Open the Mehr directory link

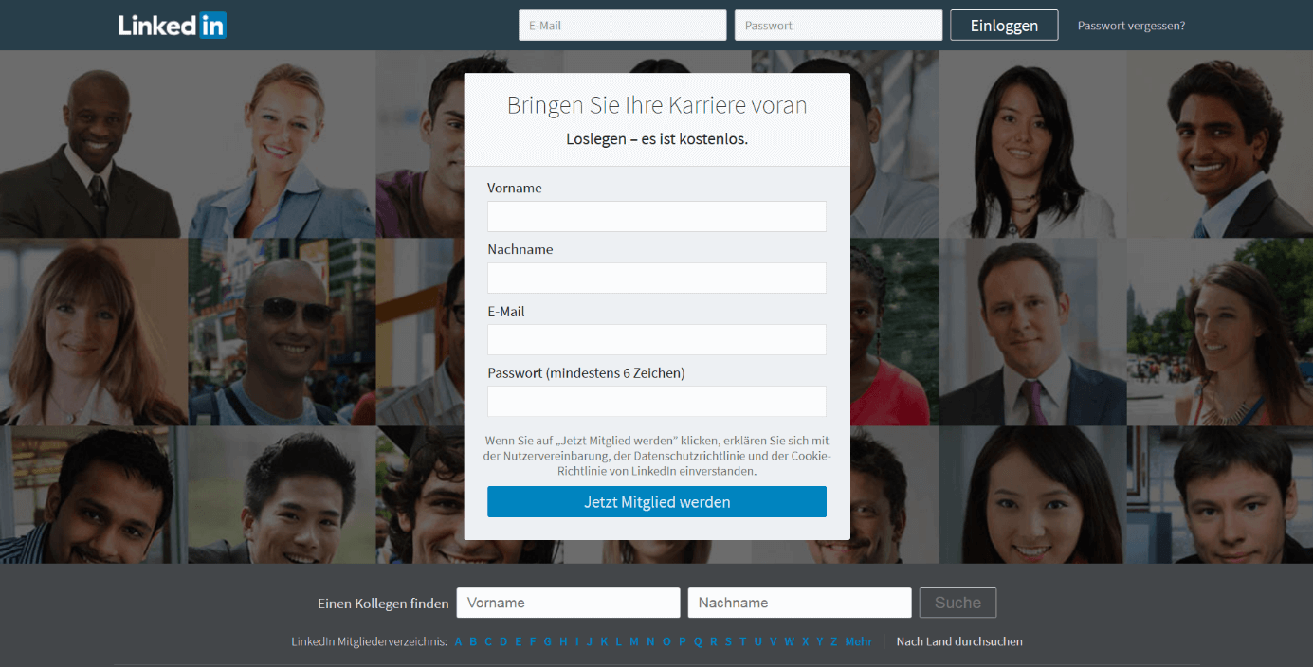(859, 641)
